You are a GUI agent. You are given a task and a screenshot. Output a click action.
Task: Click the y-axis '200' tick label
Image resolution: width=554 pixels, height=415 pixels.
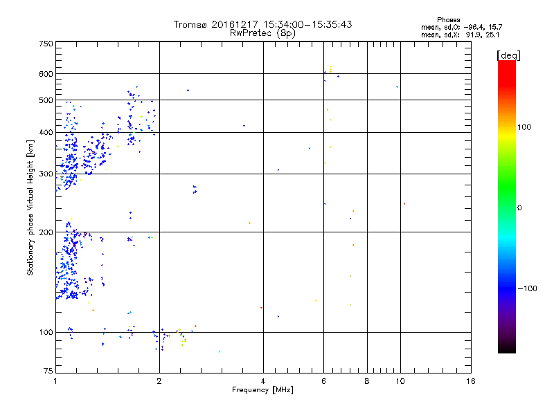coord(46,232)
